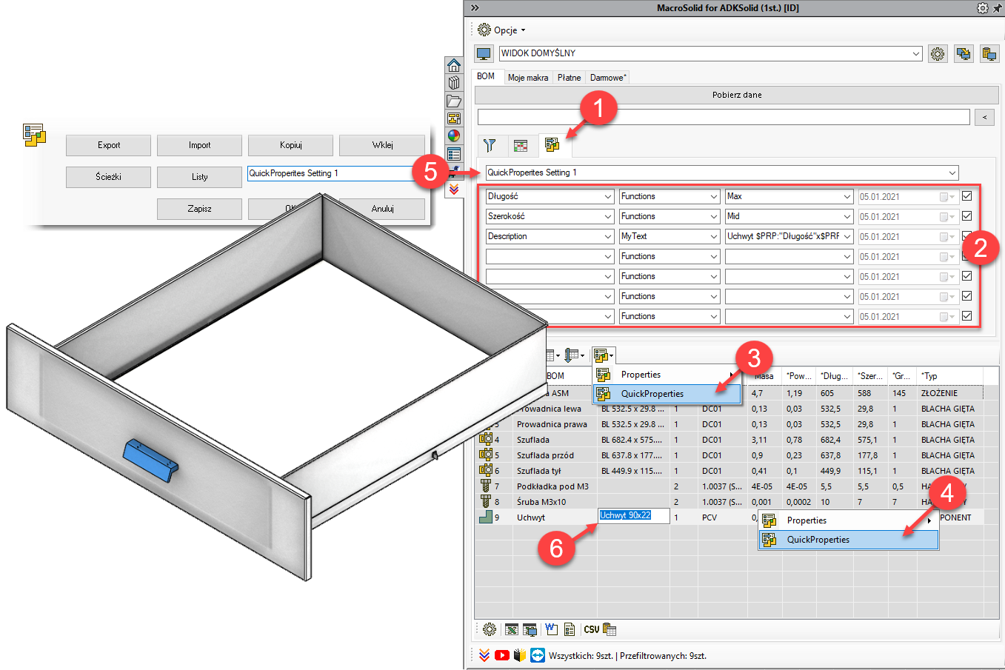Open the Mid value dropdown
Image resolution: width=1005 pixels, height=670 pixels.
(x=847, y=216)
